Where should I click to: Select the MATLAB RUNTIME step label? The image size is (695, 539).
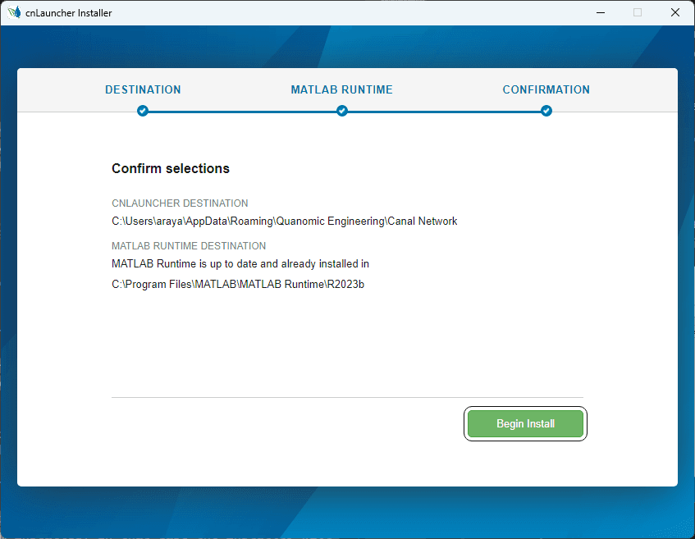pos(341,89)
